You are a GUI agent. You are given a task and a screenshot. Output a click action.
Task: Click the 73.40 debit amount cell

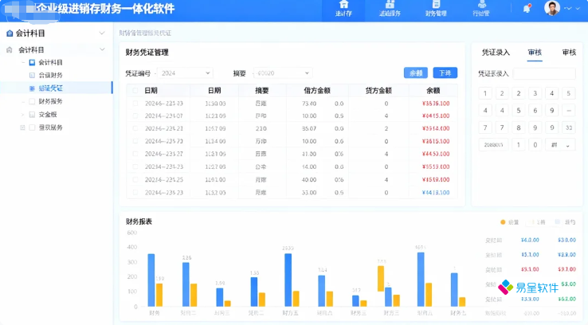(309, 104)
